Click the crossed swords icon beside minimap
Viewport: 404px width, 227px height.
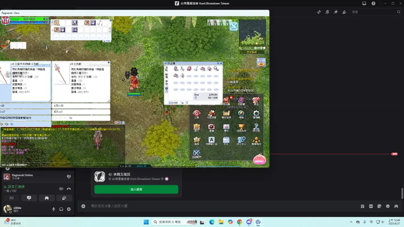click(x=234, y=26)
